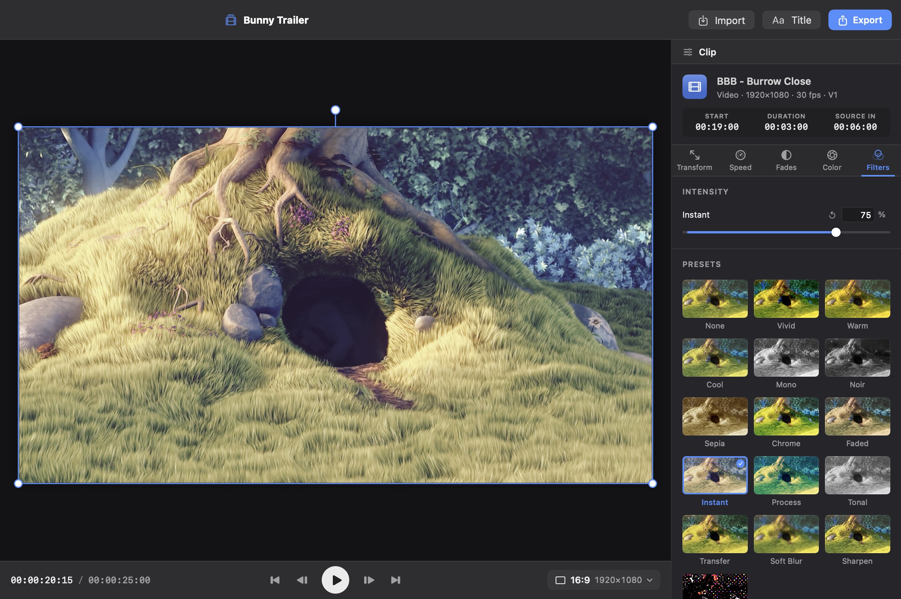The height and width of the screenshot is (599, 901).
Task: Jump to the end with skip-forward icon
Action: coord(395,580)
